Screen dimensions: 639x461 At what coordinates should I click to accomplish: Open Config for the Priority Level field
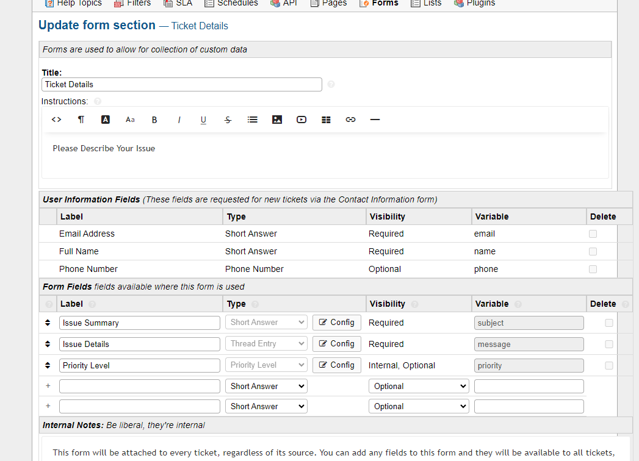[336, 365]
